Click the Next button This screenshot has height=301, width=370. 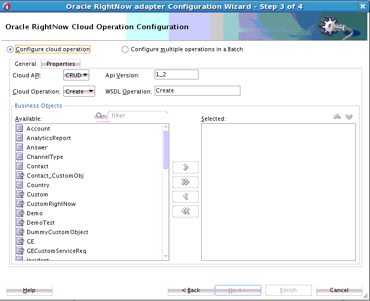click(238, 290)
